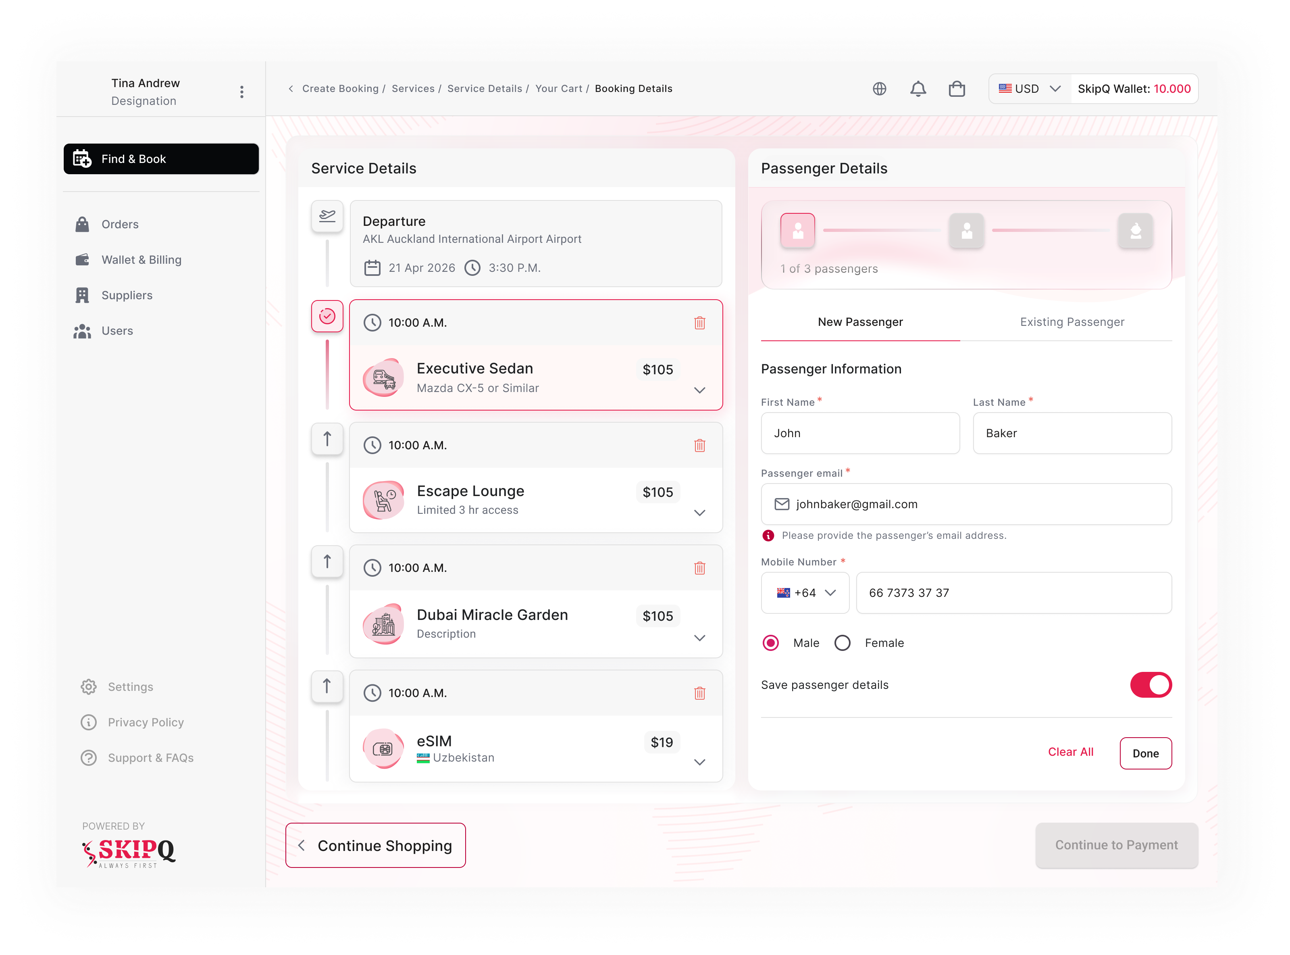
Task: Open Settings in the sidebar
Action: pos(117,687)
